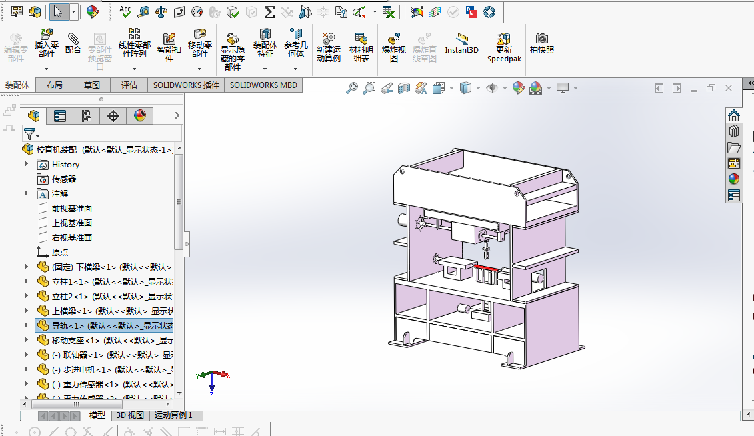Open Design Library books icon in task pane
The height and width of the screenshot is (436, 754).
[734, 131]
